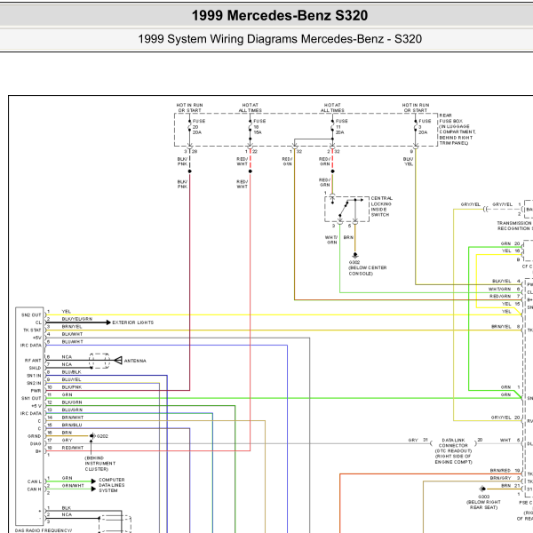Image resolution: width=533 pixels, height=533 pixels.
Task: Click the "BLU/BLK" wire label
Action: coord(71,372)
